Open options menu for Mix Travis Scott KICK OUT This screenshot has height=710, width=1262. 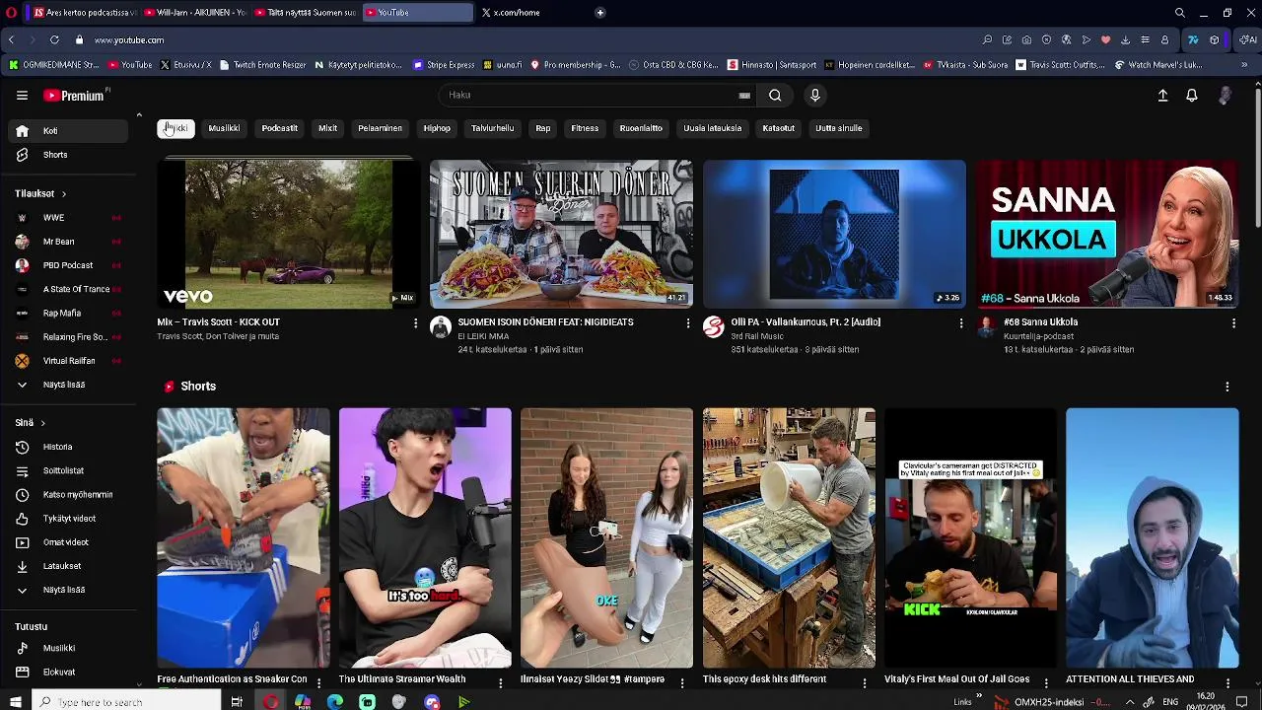[415, 323]
